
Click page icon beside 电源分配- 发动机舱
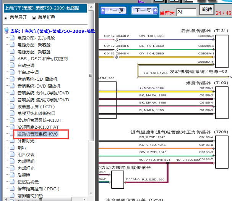coord(12,38)
